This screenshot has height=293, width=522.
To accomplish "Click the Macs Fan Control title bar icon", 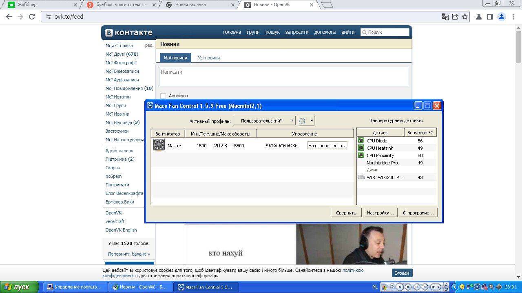I will [150, 106].
